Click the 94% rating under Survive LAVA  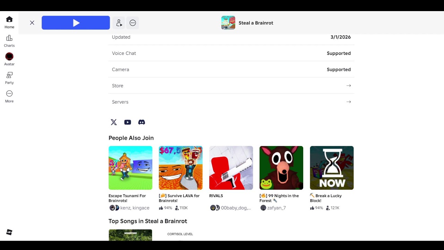[165, 208]
